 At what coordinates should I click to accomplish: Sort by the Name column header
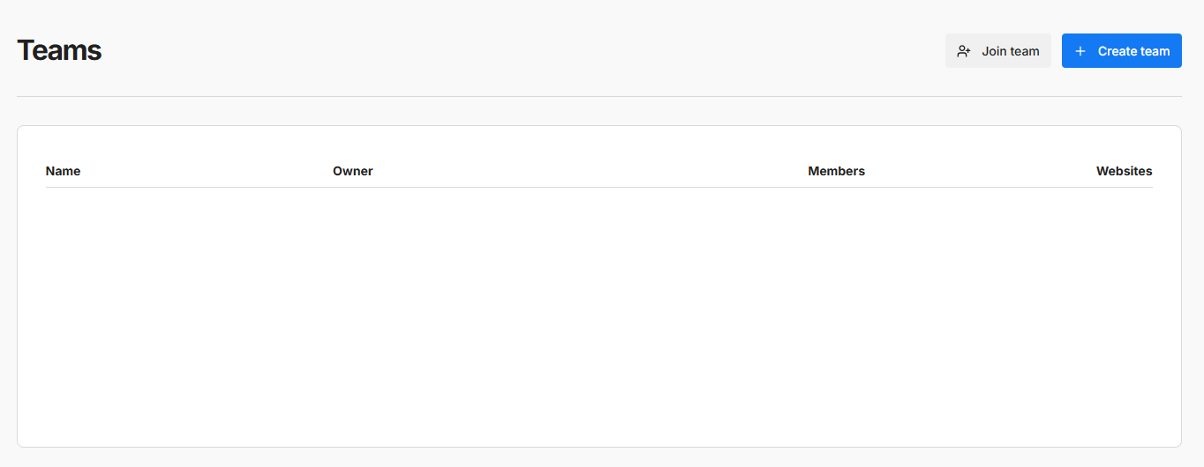[x=63, y=171]
